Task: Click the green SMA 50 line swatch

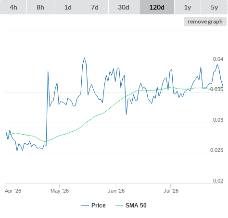Action: (119, 206)
